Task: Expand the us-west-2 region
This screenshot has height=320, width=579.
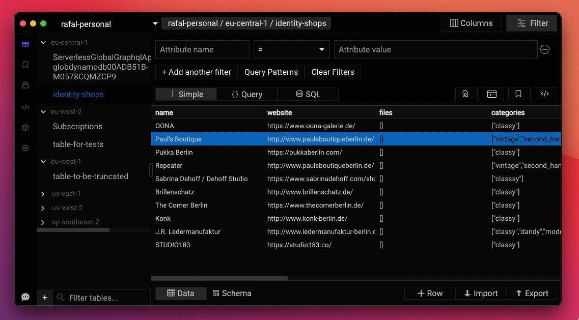Action: (43, 208)
